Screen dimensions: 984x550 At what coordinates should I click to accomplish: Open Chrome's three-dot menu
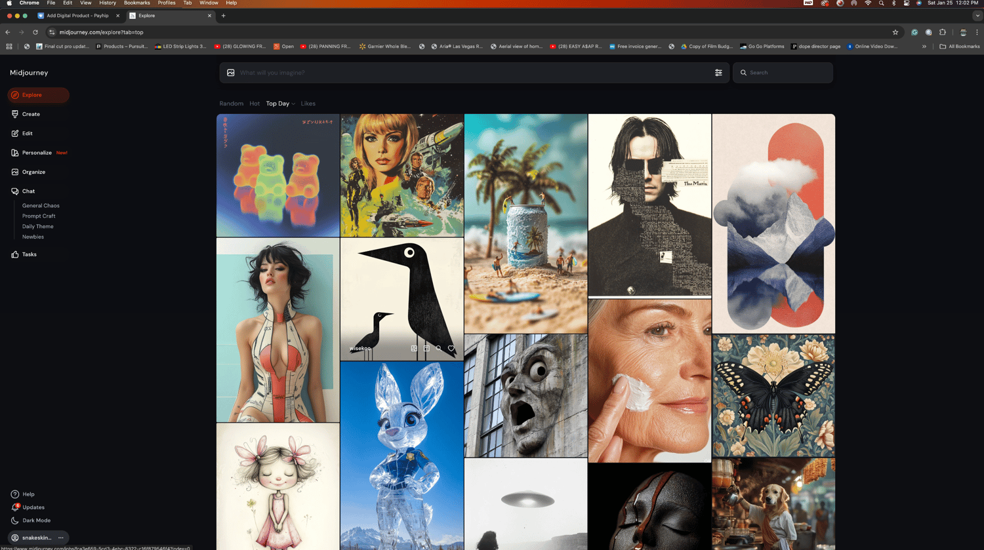pyautogui.click(x=977, y=32)
